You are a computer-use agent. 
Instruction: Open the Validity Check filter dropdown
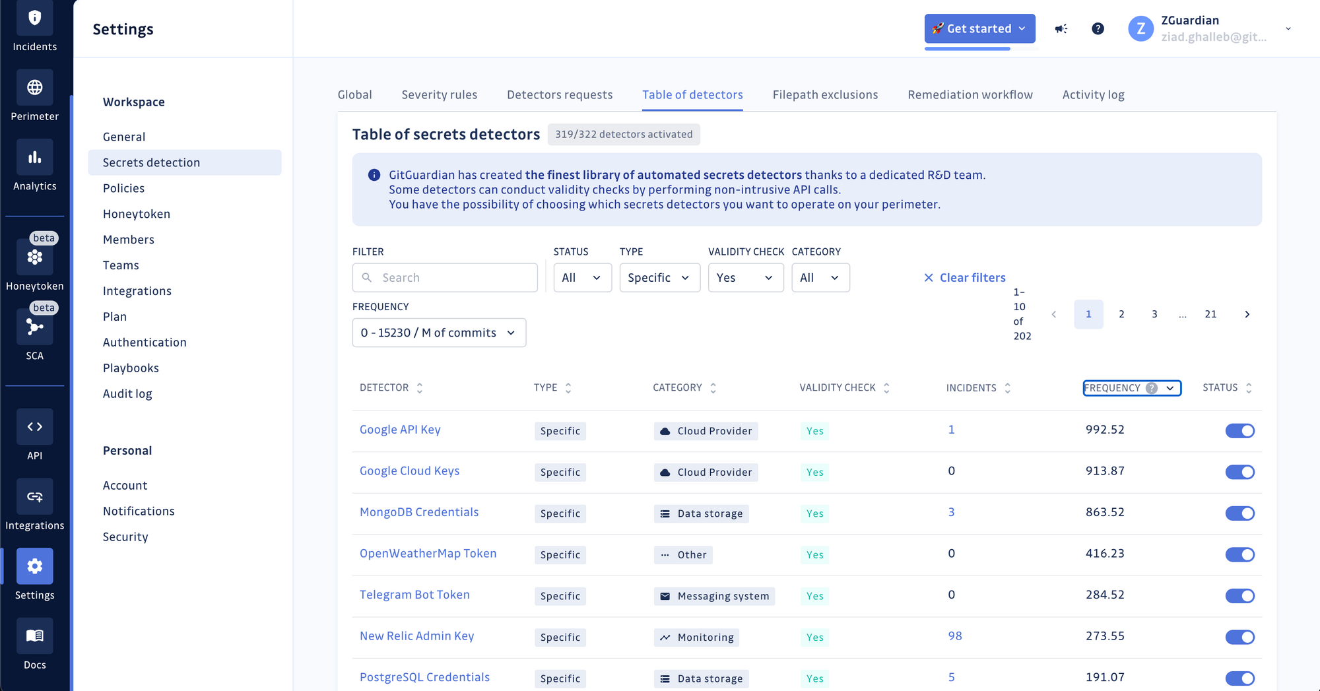point(745,278)
